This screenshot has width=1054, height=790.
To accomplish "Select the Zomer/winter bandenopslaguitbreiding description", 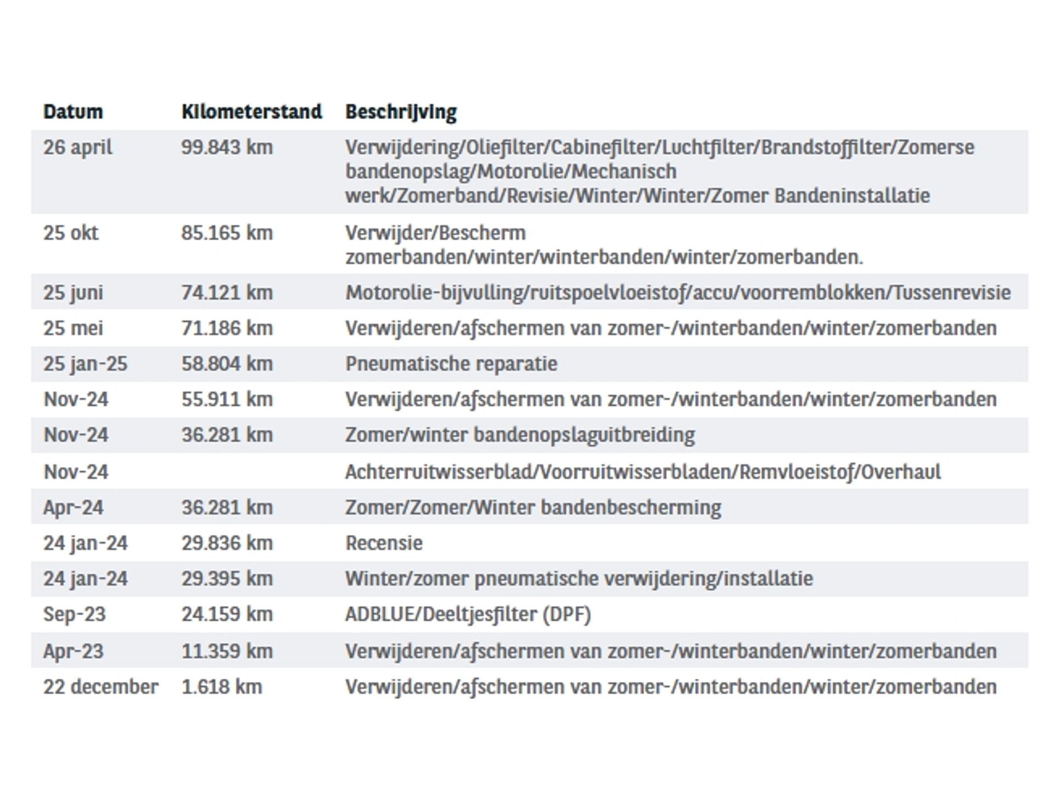I will (520, 436).
